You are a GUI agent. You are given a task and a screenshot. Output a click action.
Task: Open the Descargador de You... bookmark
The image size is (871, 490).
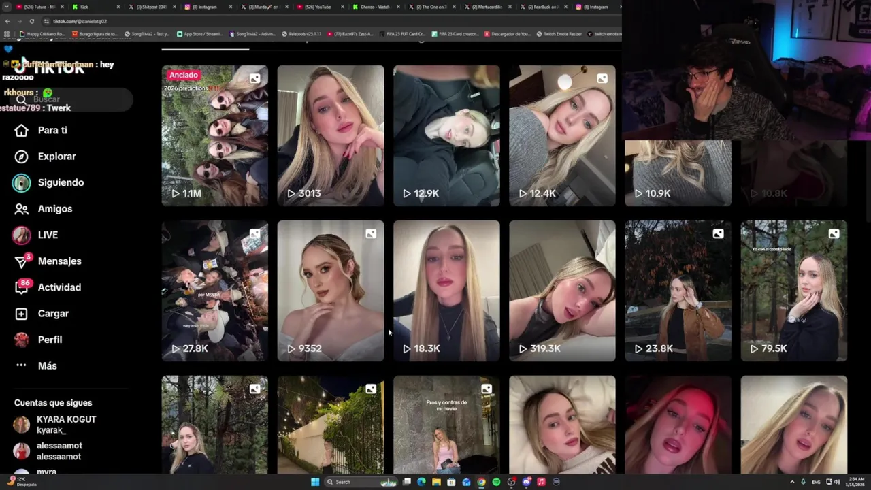coord(507,34)
